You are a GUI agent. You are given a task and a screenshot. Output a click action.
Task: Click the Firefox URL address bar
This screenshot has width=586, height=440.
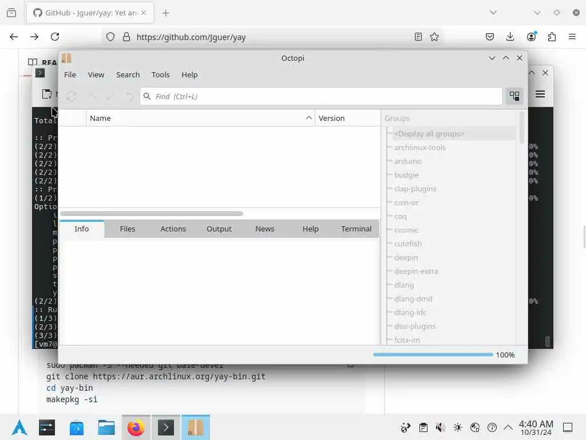[x=273, y=37]
